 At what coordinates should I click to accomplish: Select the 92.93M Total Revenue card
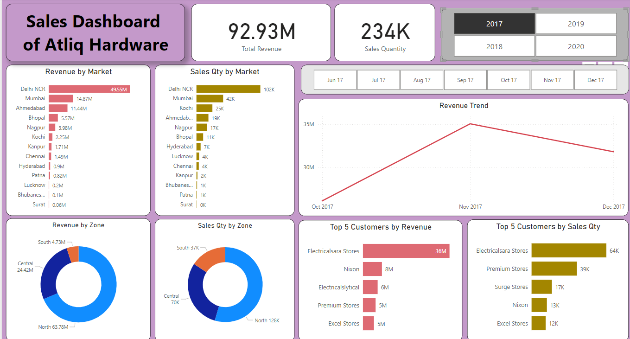click(261, 32)
